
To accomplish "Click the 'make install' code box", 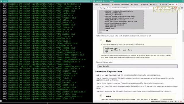I will tap(137, 66).
